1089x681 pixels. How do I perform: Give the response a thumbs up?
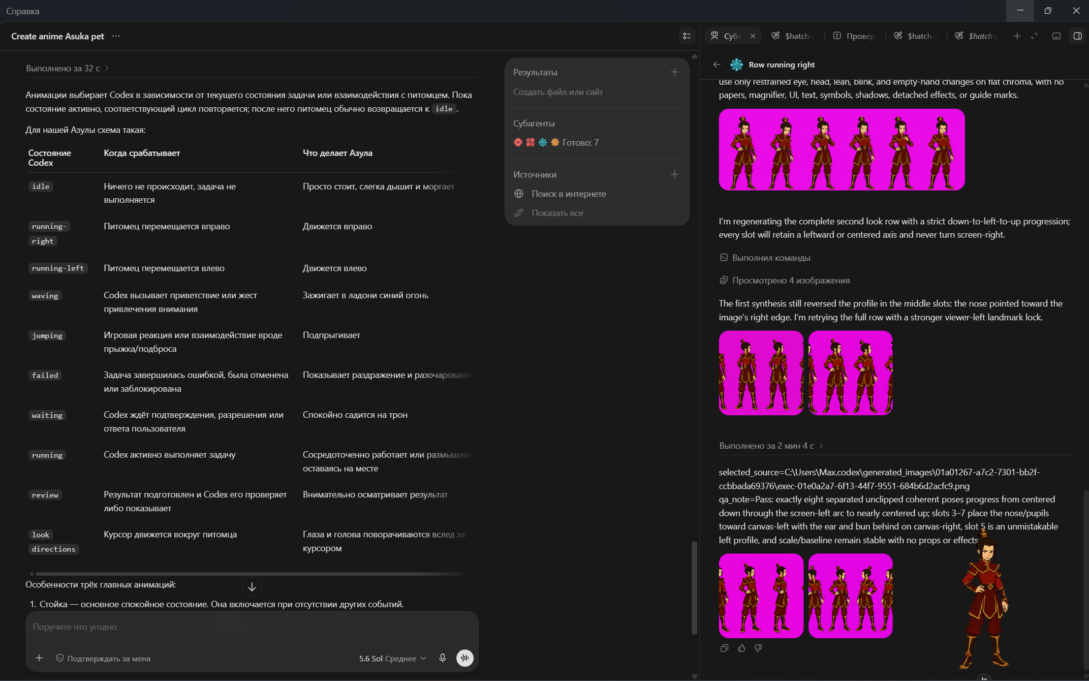742,648
